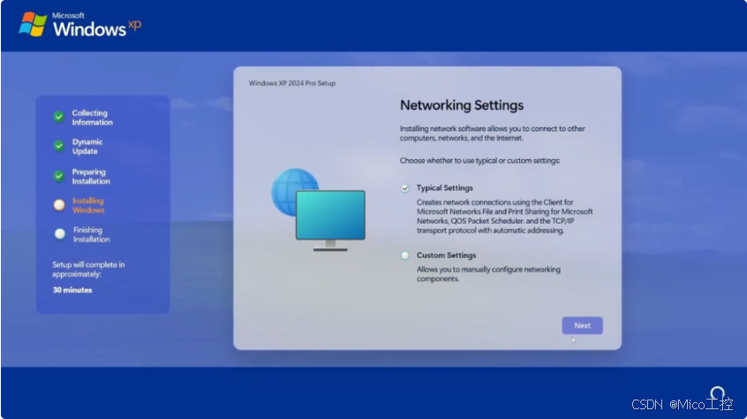The image size is (747, 419).
Task: Click the globe and monitor network illustration
Action: pyautogui.click(x=318, y=209)
